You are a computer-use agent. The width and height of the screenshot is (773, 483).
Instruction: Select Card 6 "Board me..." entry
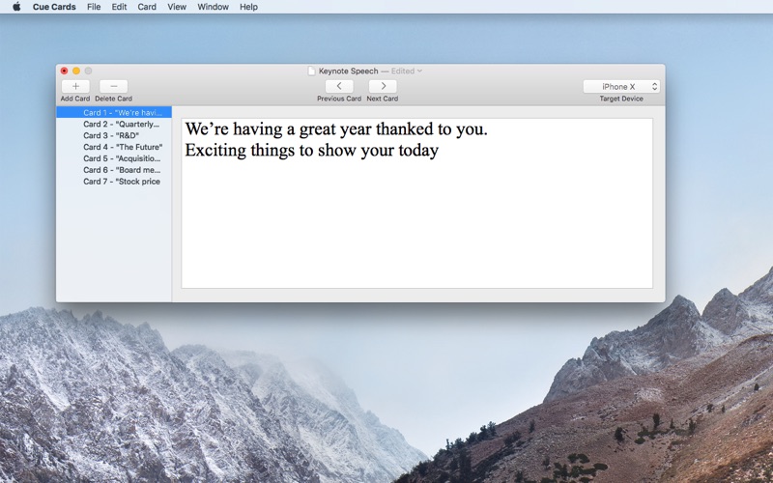click(114, 170)
